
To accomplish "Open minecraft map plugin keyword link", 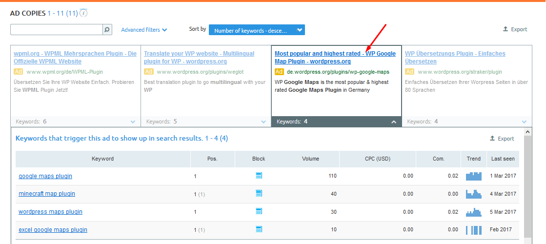I will point(47,194).
